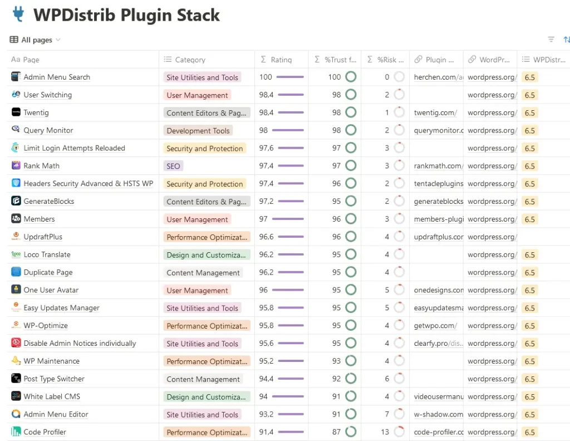
Task: Click 6.5 version tag on Twentig row
Action: click(530, 112)
